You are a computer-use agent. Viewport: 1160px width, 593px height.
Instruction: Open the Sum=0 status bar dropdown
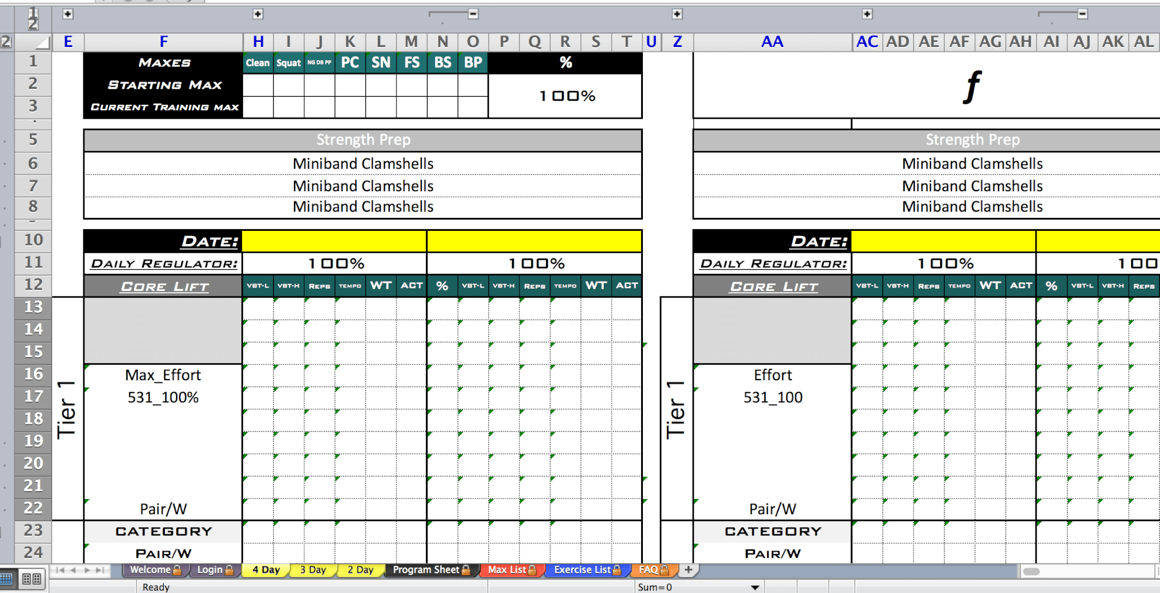tap(754, 587)
